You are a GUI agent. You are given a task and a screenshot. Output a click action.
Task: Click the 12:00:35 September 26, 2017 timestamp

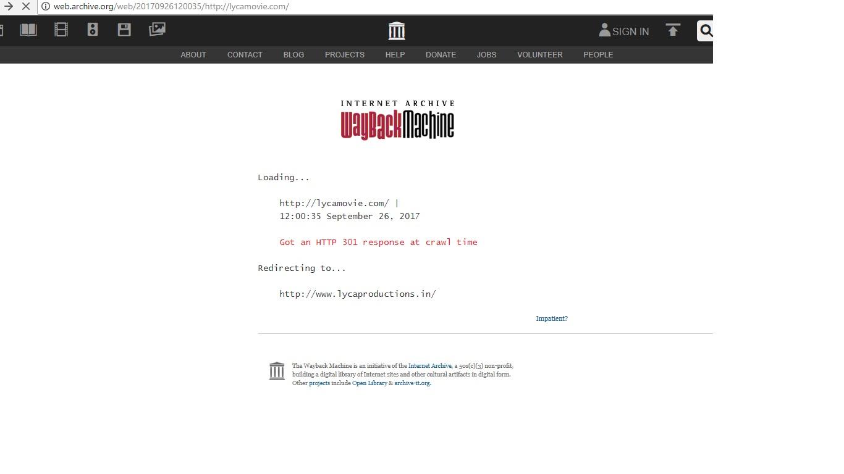pos(350,216)
